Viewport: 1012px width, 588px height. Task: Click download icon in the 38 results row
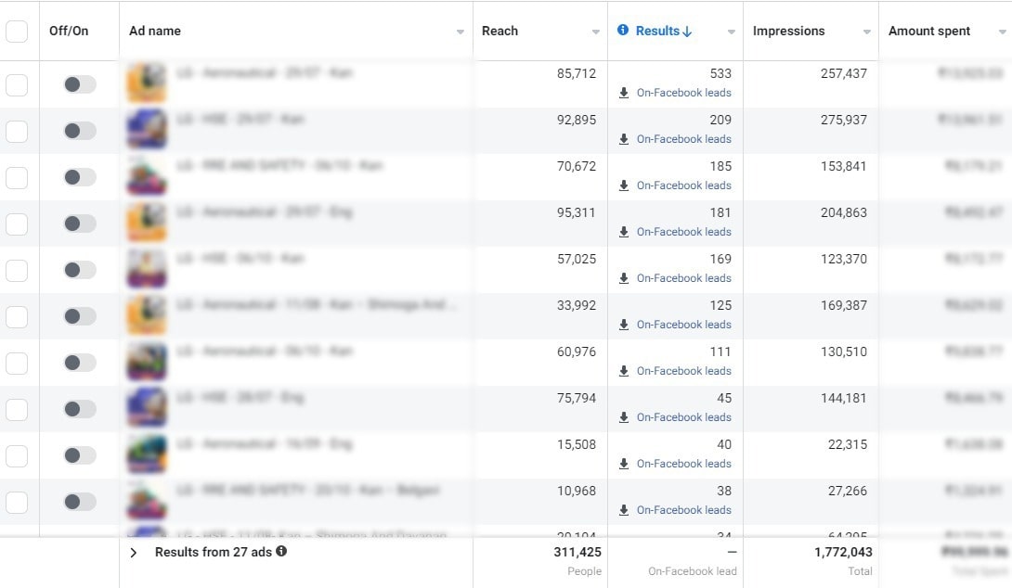(x=624, y=510)
